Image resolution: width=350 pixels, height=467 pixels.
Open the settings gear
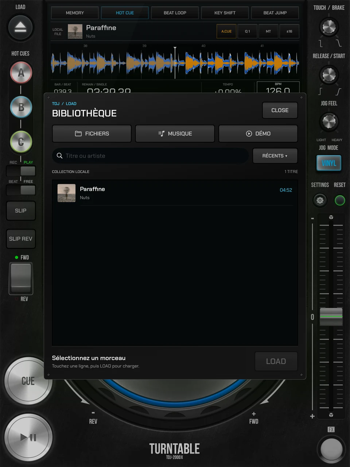pos(320,200)
